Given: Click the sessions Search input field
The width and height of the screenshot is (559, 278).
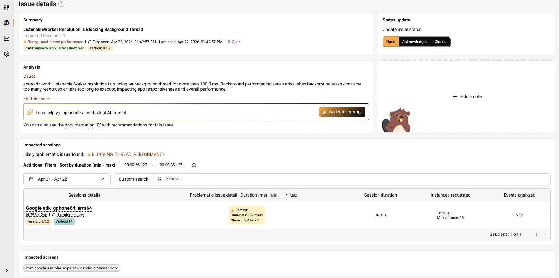Looking at the screenshot, I should point(355,179).
